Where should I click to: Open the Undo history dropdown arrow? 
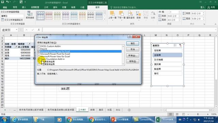(10, 2)
